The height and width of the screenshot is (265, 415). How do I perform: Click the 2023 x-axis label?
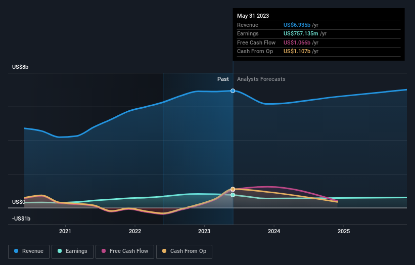coord(204,231)
